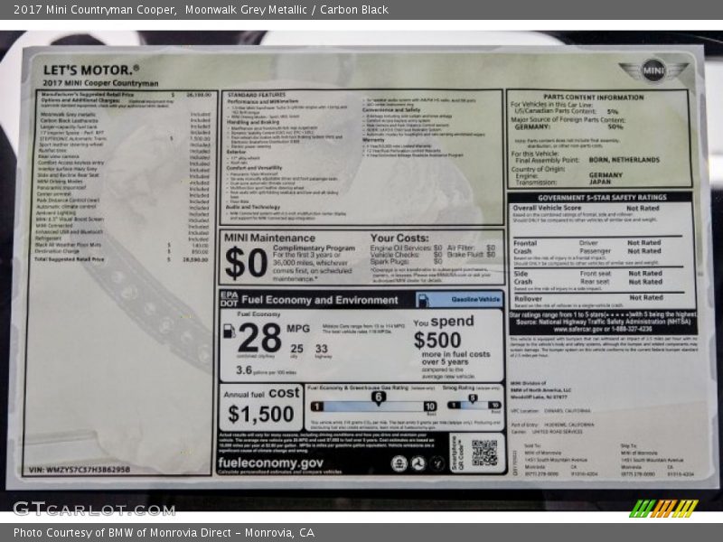Click the Government 5-Star Safety Ratings header
This screenshot has width=723, height=542.
click(x=601, y=197)
